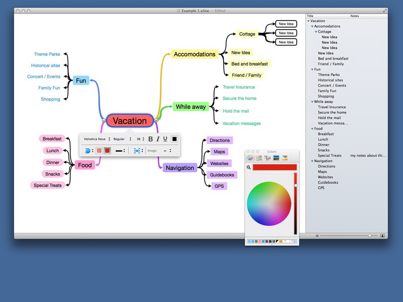Pick a color with the magnifier tool
Screen dimensions: 403x302
click(249, 167)
